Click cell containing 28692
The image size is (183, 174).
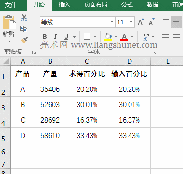tap(50, 120)
